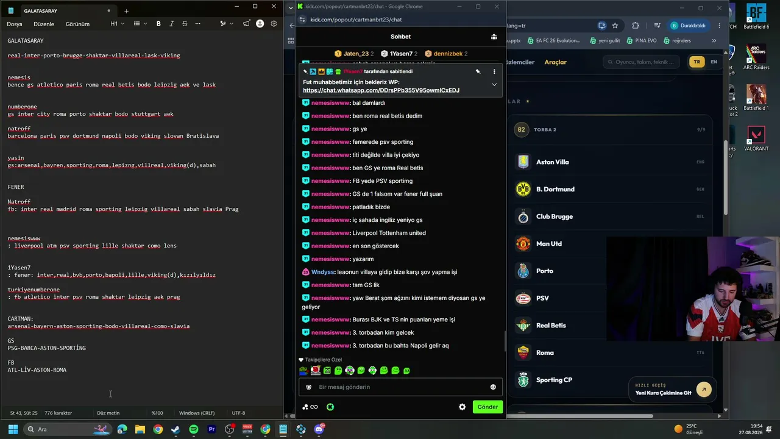Open the EA FC 26 Evolution bookmark

pos(554,41)
